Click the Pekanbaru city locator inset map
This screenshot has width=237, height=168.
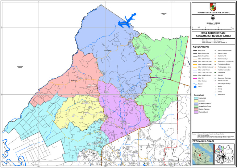coord(224,154)
